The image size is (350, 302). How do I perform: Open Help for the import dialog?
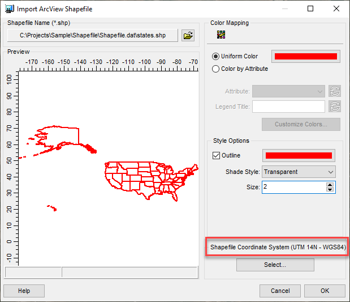pos(24,291)
